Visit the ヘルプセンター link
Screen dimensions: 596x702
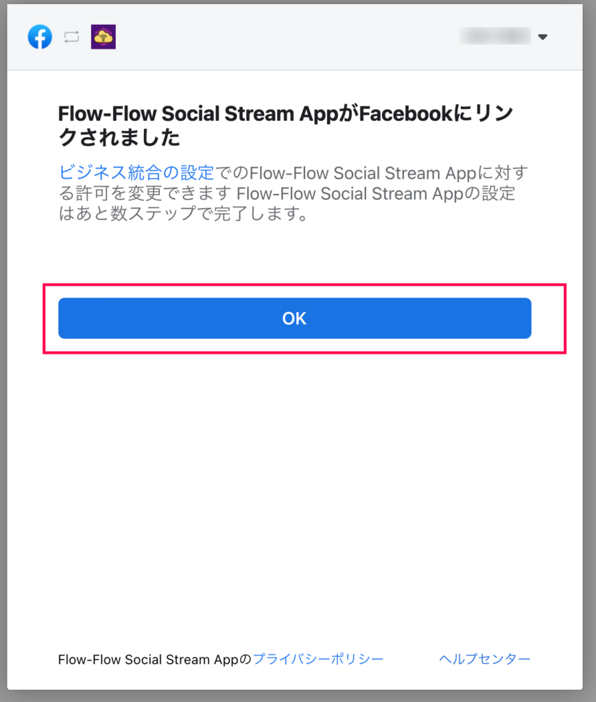tap(484, 659)
